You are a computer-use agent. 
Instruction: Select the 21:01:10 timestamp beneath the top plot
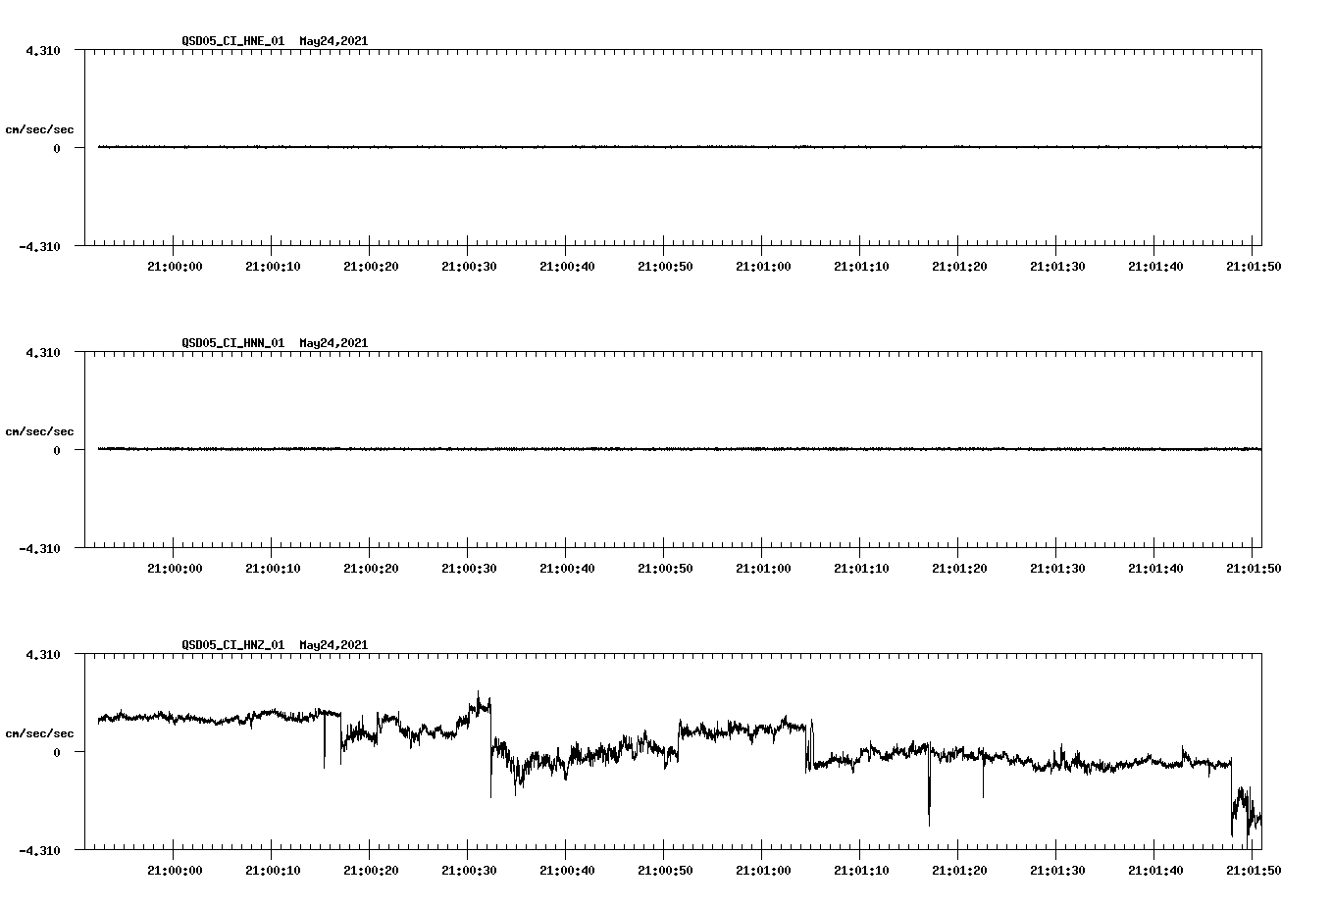[860, 265]
